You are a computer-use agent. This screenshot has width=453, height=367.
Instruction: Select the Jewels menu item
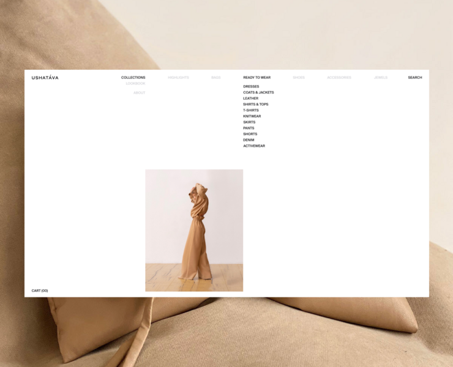(x=381, y=78)
